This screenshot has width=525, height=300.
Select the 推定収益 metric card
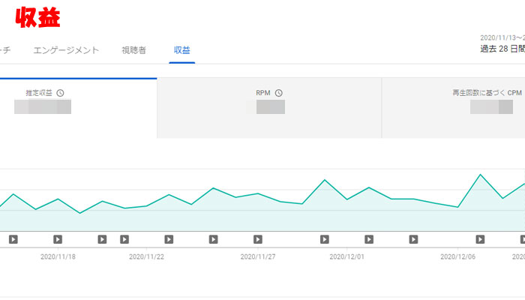[x=78, y=108]
